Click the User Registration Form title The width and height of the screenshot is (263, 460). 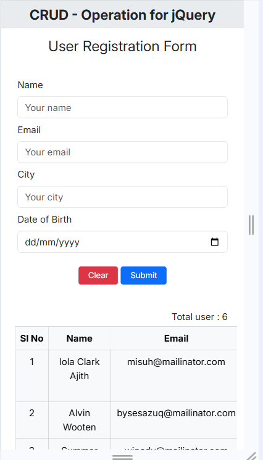click(x=122, y=46)
